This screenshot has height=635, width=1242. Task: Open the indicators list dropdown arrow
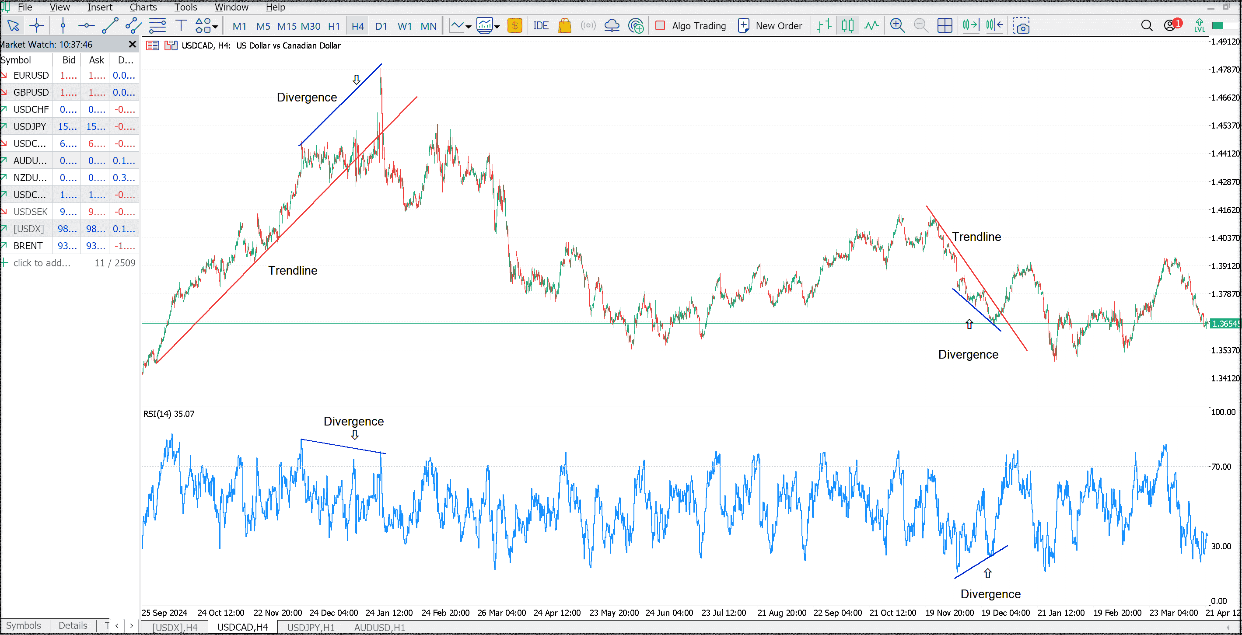(497, 27)
